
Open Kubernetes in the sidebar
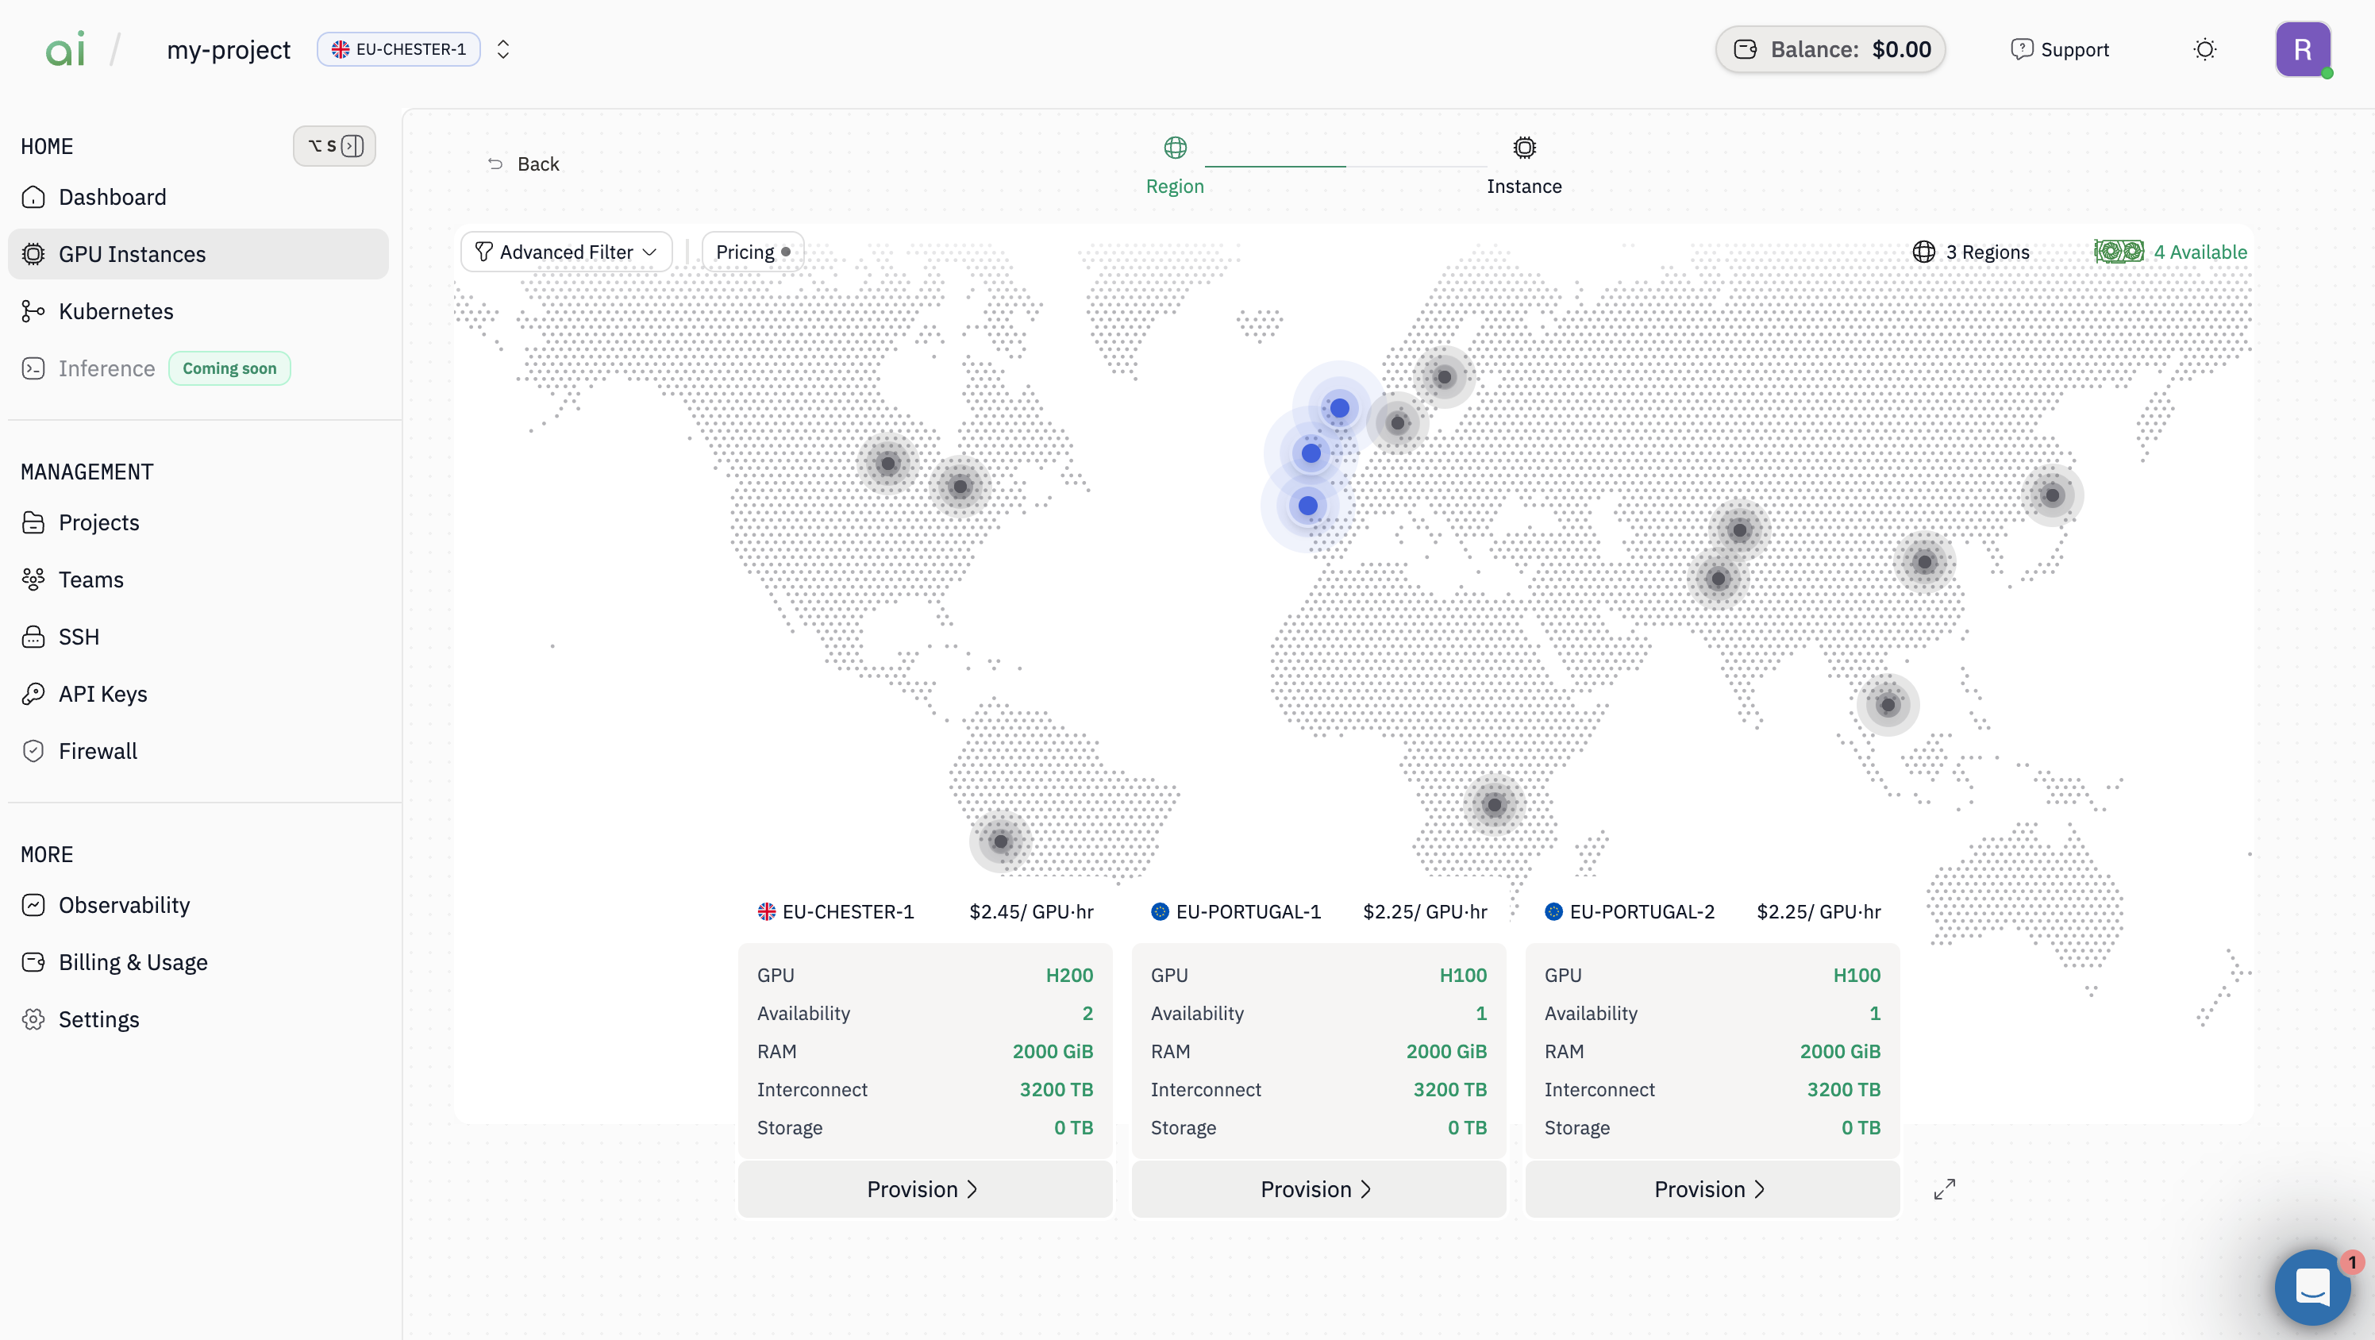click(115, 311)
